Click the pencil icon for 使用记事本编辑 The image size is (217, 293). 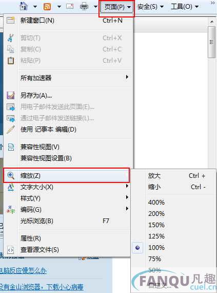click(x=11, y=130)
